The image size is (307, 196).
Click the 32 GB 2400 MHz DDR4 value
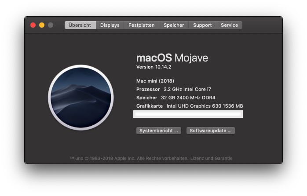188,98
